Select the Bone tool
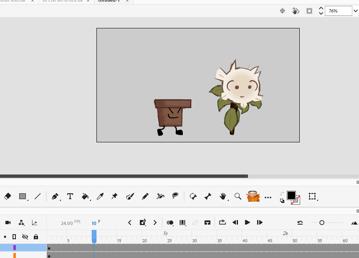 208,196
